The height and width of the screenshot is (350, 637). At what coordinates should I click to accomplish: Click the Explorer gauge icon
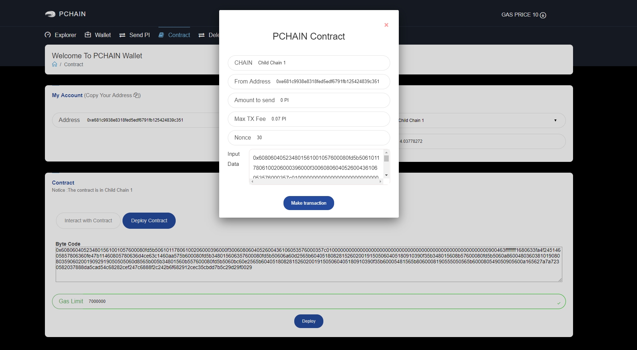click(48, 35)
